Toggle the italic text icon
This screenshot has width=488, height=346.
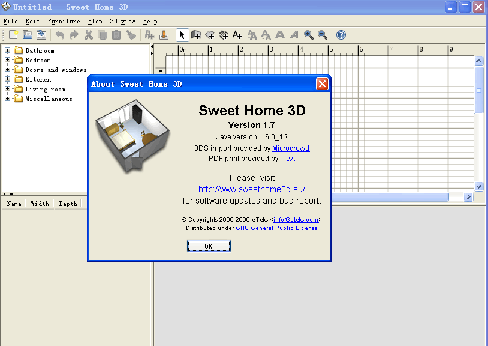(x=294, y=35)
